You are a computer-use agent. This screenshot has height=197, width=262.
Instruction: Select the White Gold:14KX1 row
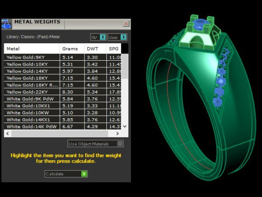(62, 120)
